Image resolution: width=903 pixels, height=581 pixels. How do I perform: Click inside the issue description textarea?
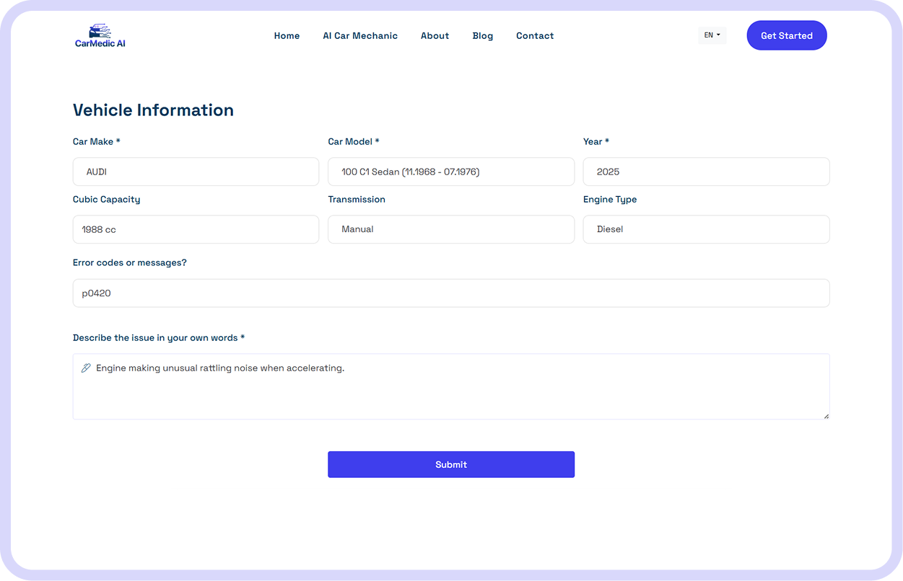451,386
